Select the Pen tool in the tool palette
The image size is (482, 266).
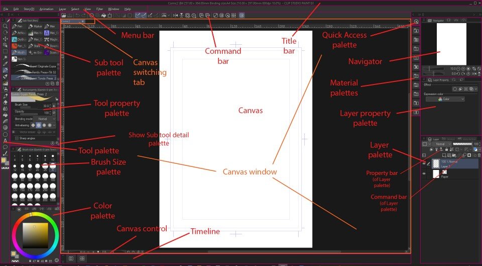pyautogui.click(x=5, y=70)
